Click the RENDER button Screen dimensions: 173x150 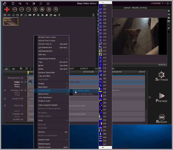point(161,119)
